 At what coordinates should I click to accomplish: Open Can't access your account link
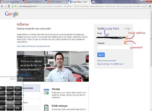coord(107,60)
